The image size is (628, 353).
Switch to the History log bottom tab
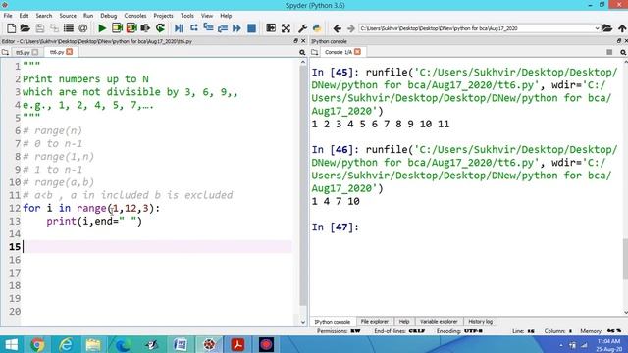(480, 321)
